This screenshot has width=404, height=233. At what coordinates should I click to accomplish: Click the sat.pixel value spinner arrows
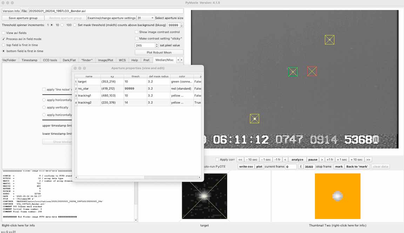point(157,45)
